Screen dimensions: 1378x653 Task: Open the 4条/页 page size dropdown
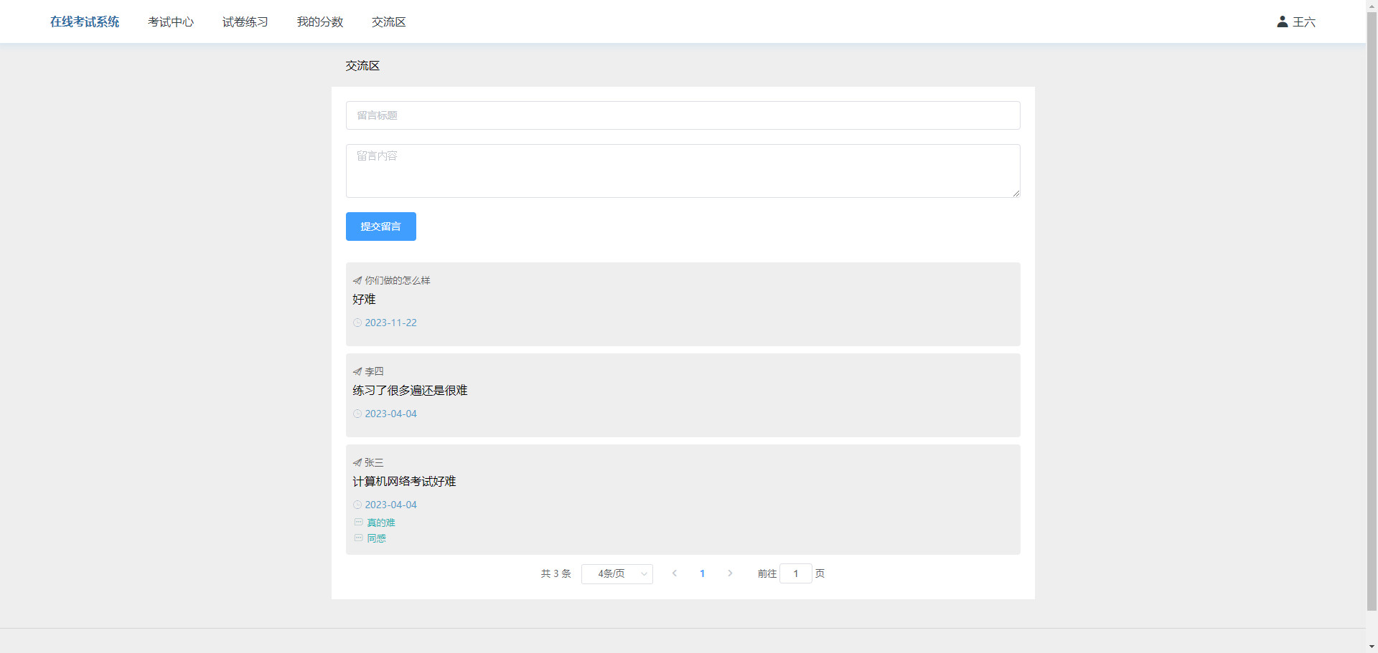[x=617, y=573]
